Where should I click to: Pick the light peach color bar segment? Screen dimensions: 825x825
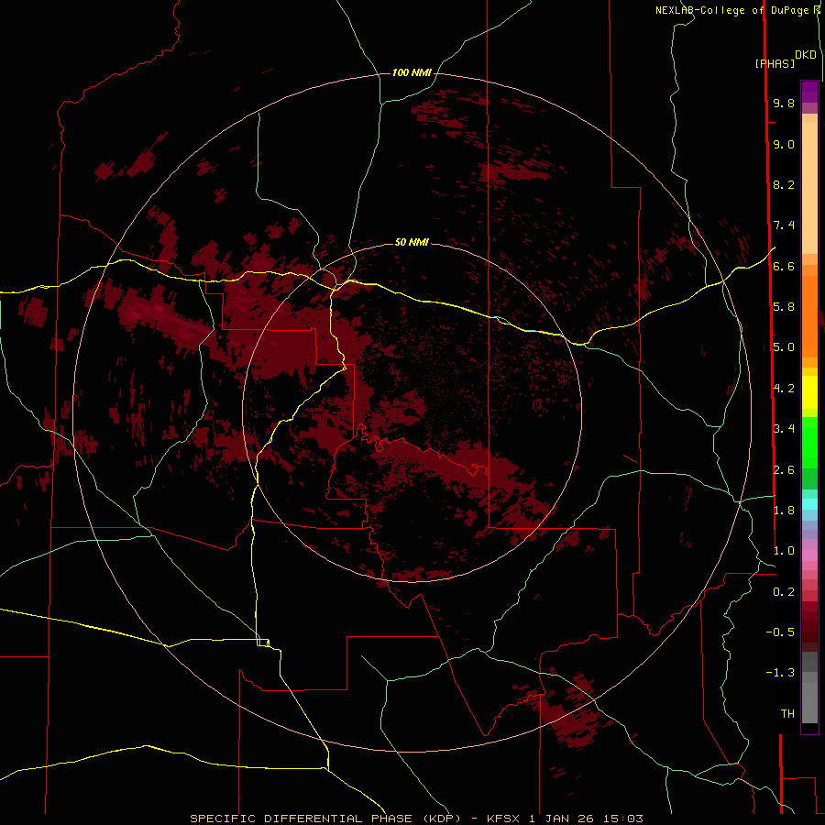[x=809, y=188]
